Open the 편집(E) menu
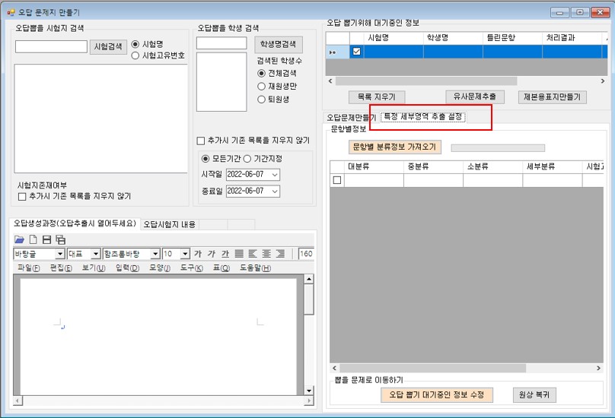This screenshot has height=418, width=615. [x=61, y=268]
